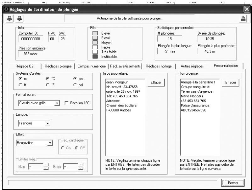
Task: Increase the Max frequency limit stepper
Action: (46, 165)
